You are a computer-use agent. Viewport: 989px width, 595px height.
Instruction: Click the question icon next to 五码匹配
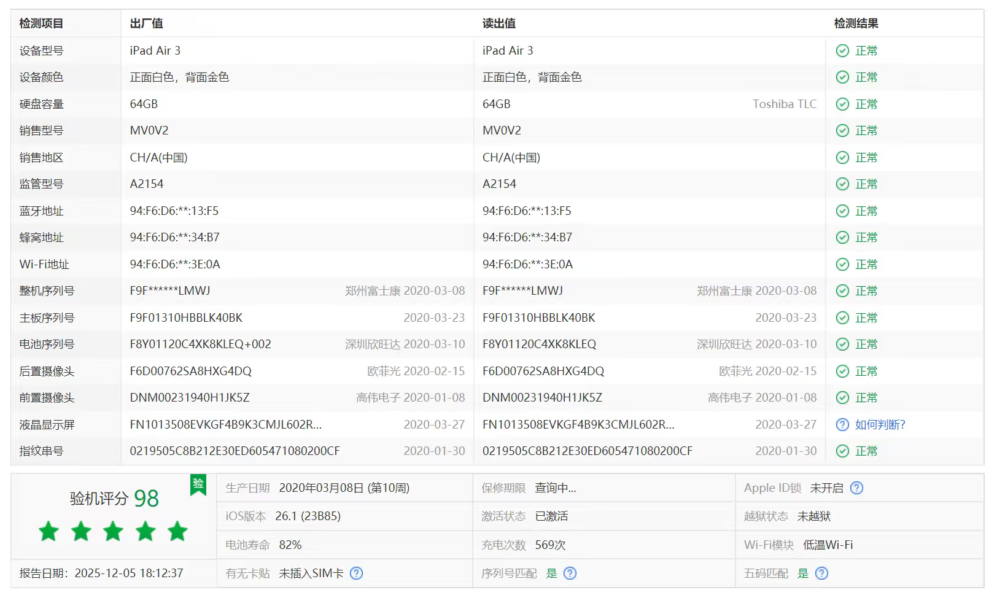pos(821,574)
